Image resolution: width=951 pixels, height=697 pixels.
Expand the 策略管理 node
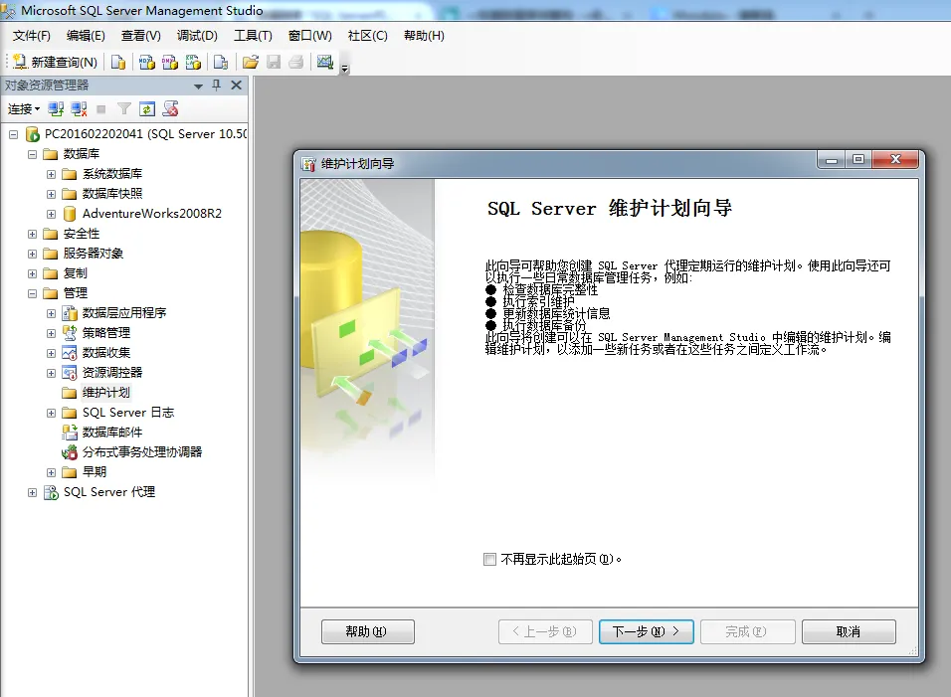pos(51,333)
